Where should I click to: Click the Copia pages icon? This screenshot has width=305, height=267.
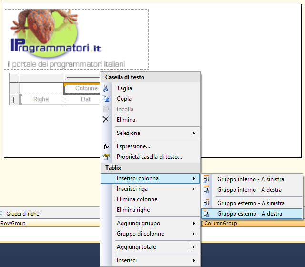click(106, 99)
